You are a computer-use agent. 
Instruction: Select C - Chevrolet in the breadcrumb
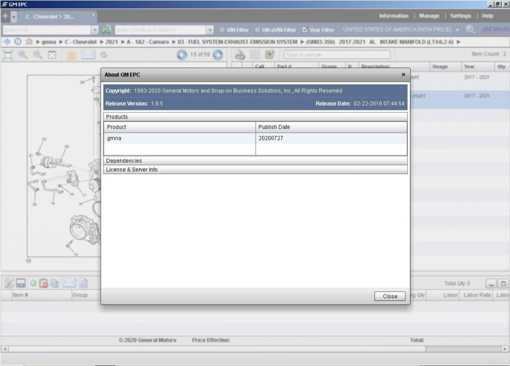coord(80,42)
